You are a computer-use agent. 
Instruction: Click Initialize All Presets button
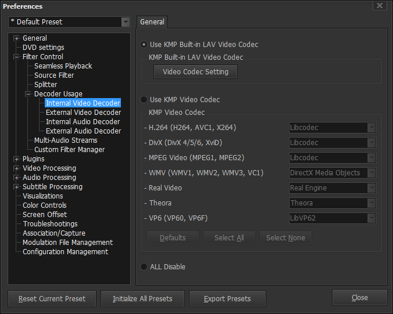tap(142, 298)
